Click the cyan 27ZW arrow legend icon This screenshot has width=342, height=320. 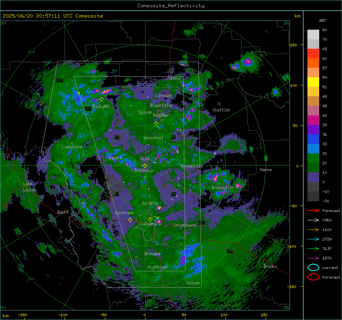click(313, 239)
